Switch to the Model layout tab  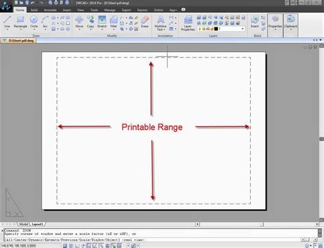click(x=24, y=224)
